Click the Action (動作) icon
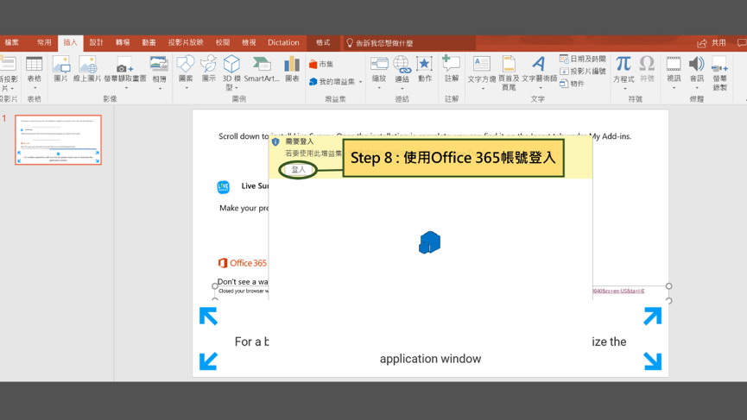Viewport: 747px width, 420px height. [424, 64]
